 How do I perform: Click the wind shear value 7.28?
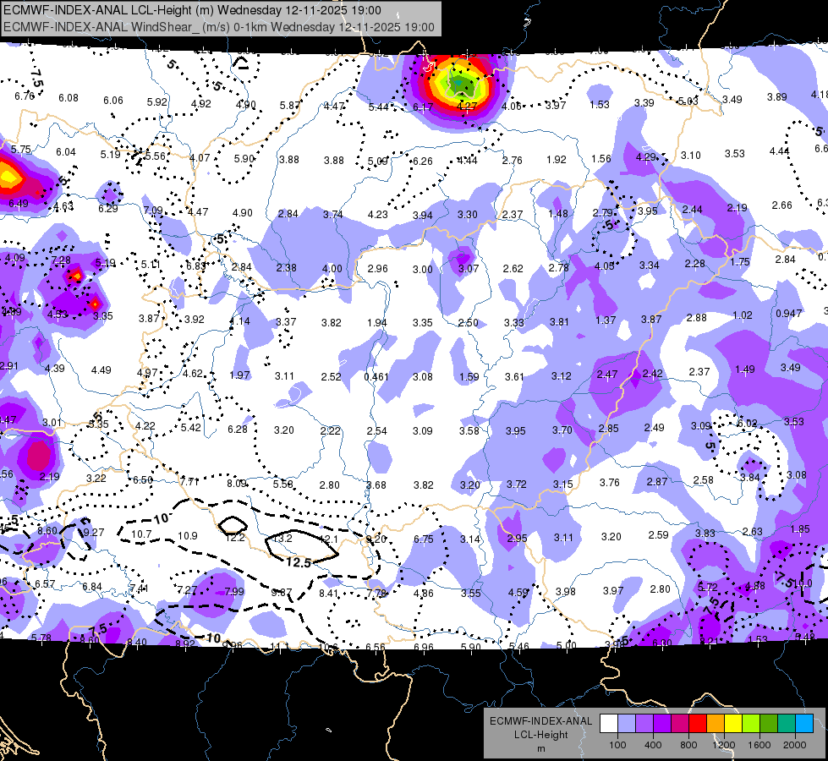tap(61, 260)
